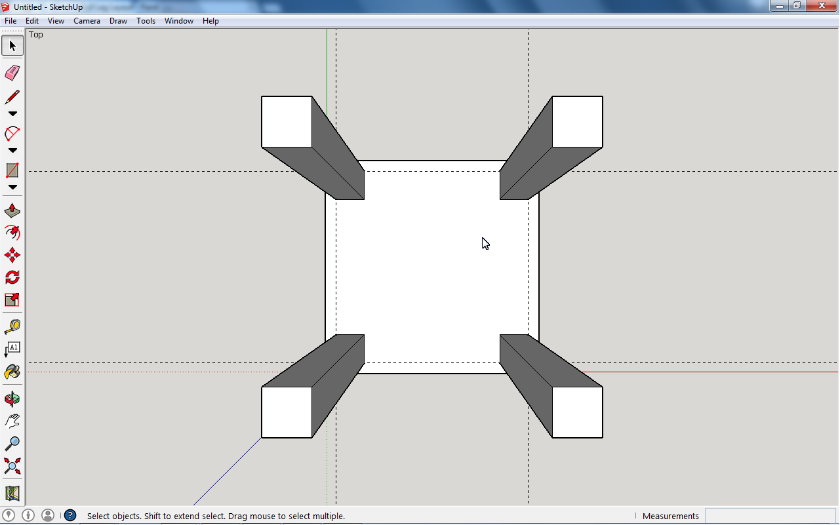Image resolution: width=840 pixels, height=525 pixels.
Task: Pick the Paint Bucket tool
Action: (12, 372)
